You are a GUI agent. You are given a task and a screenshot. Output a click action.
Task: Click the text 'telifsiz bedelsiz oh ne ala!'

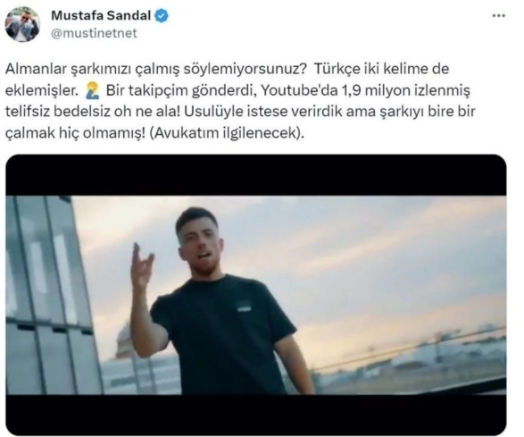[92, 112]
